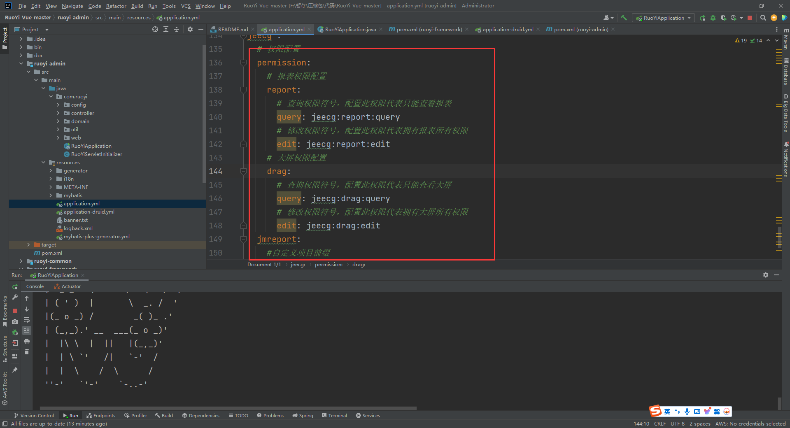Open Problems tool window button
Image resolution: width=790 pixels, height=428 pixels.
[x=270, y=415]
